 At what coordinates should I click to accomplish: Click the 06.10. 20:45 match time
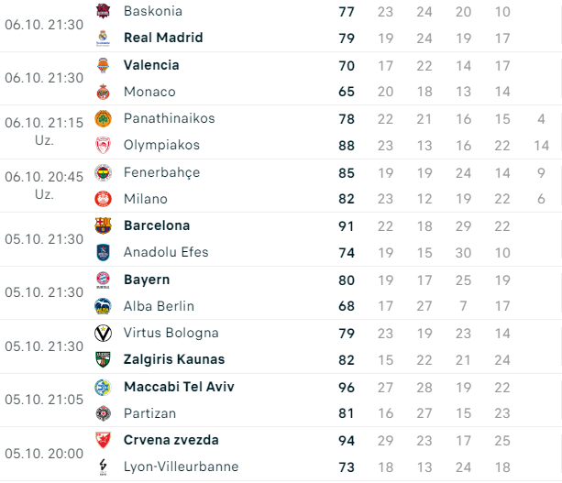[x=43, y=177]
